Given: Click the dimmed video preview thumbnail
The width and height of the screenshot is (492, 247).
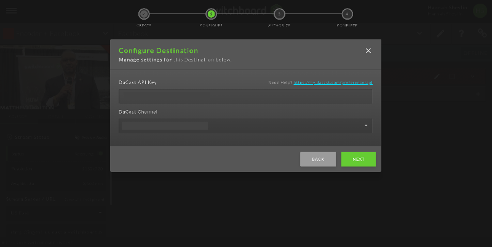Looking at the screenshot, I should 55,77.
